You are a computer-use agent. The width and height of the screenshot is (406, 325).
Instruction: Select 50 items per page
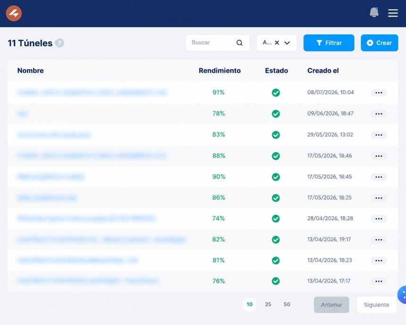coord(287,304)
